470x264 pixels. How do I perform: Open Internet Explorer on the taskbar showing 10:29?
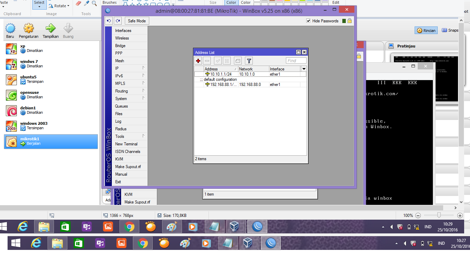click(x=23, y=227)
